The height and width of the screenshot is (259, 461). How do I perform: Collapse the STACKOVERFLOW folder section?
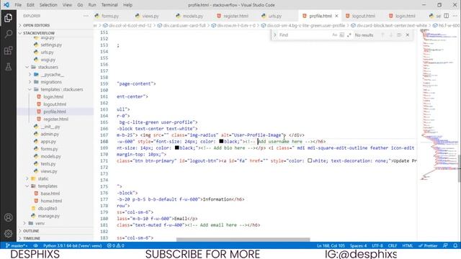(x=39, y=33)
